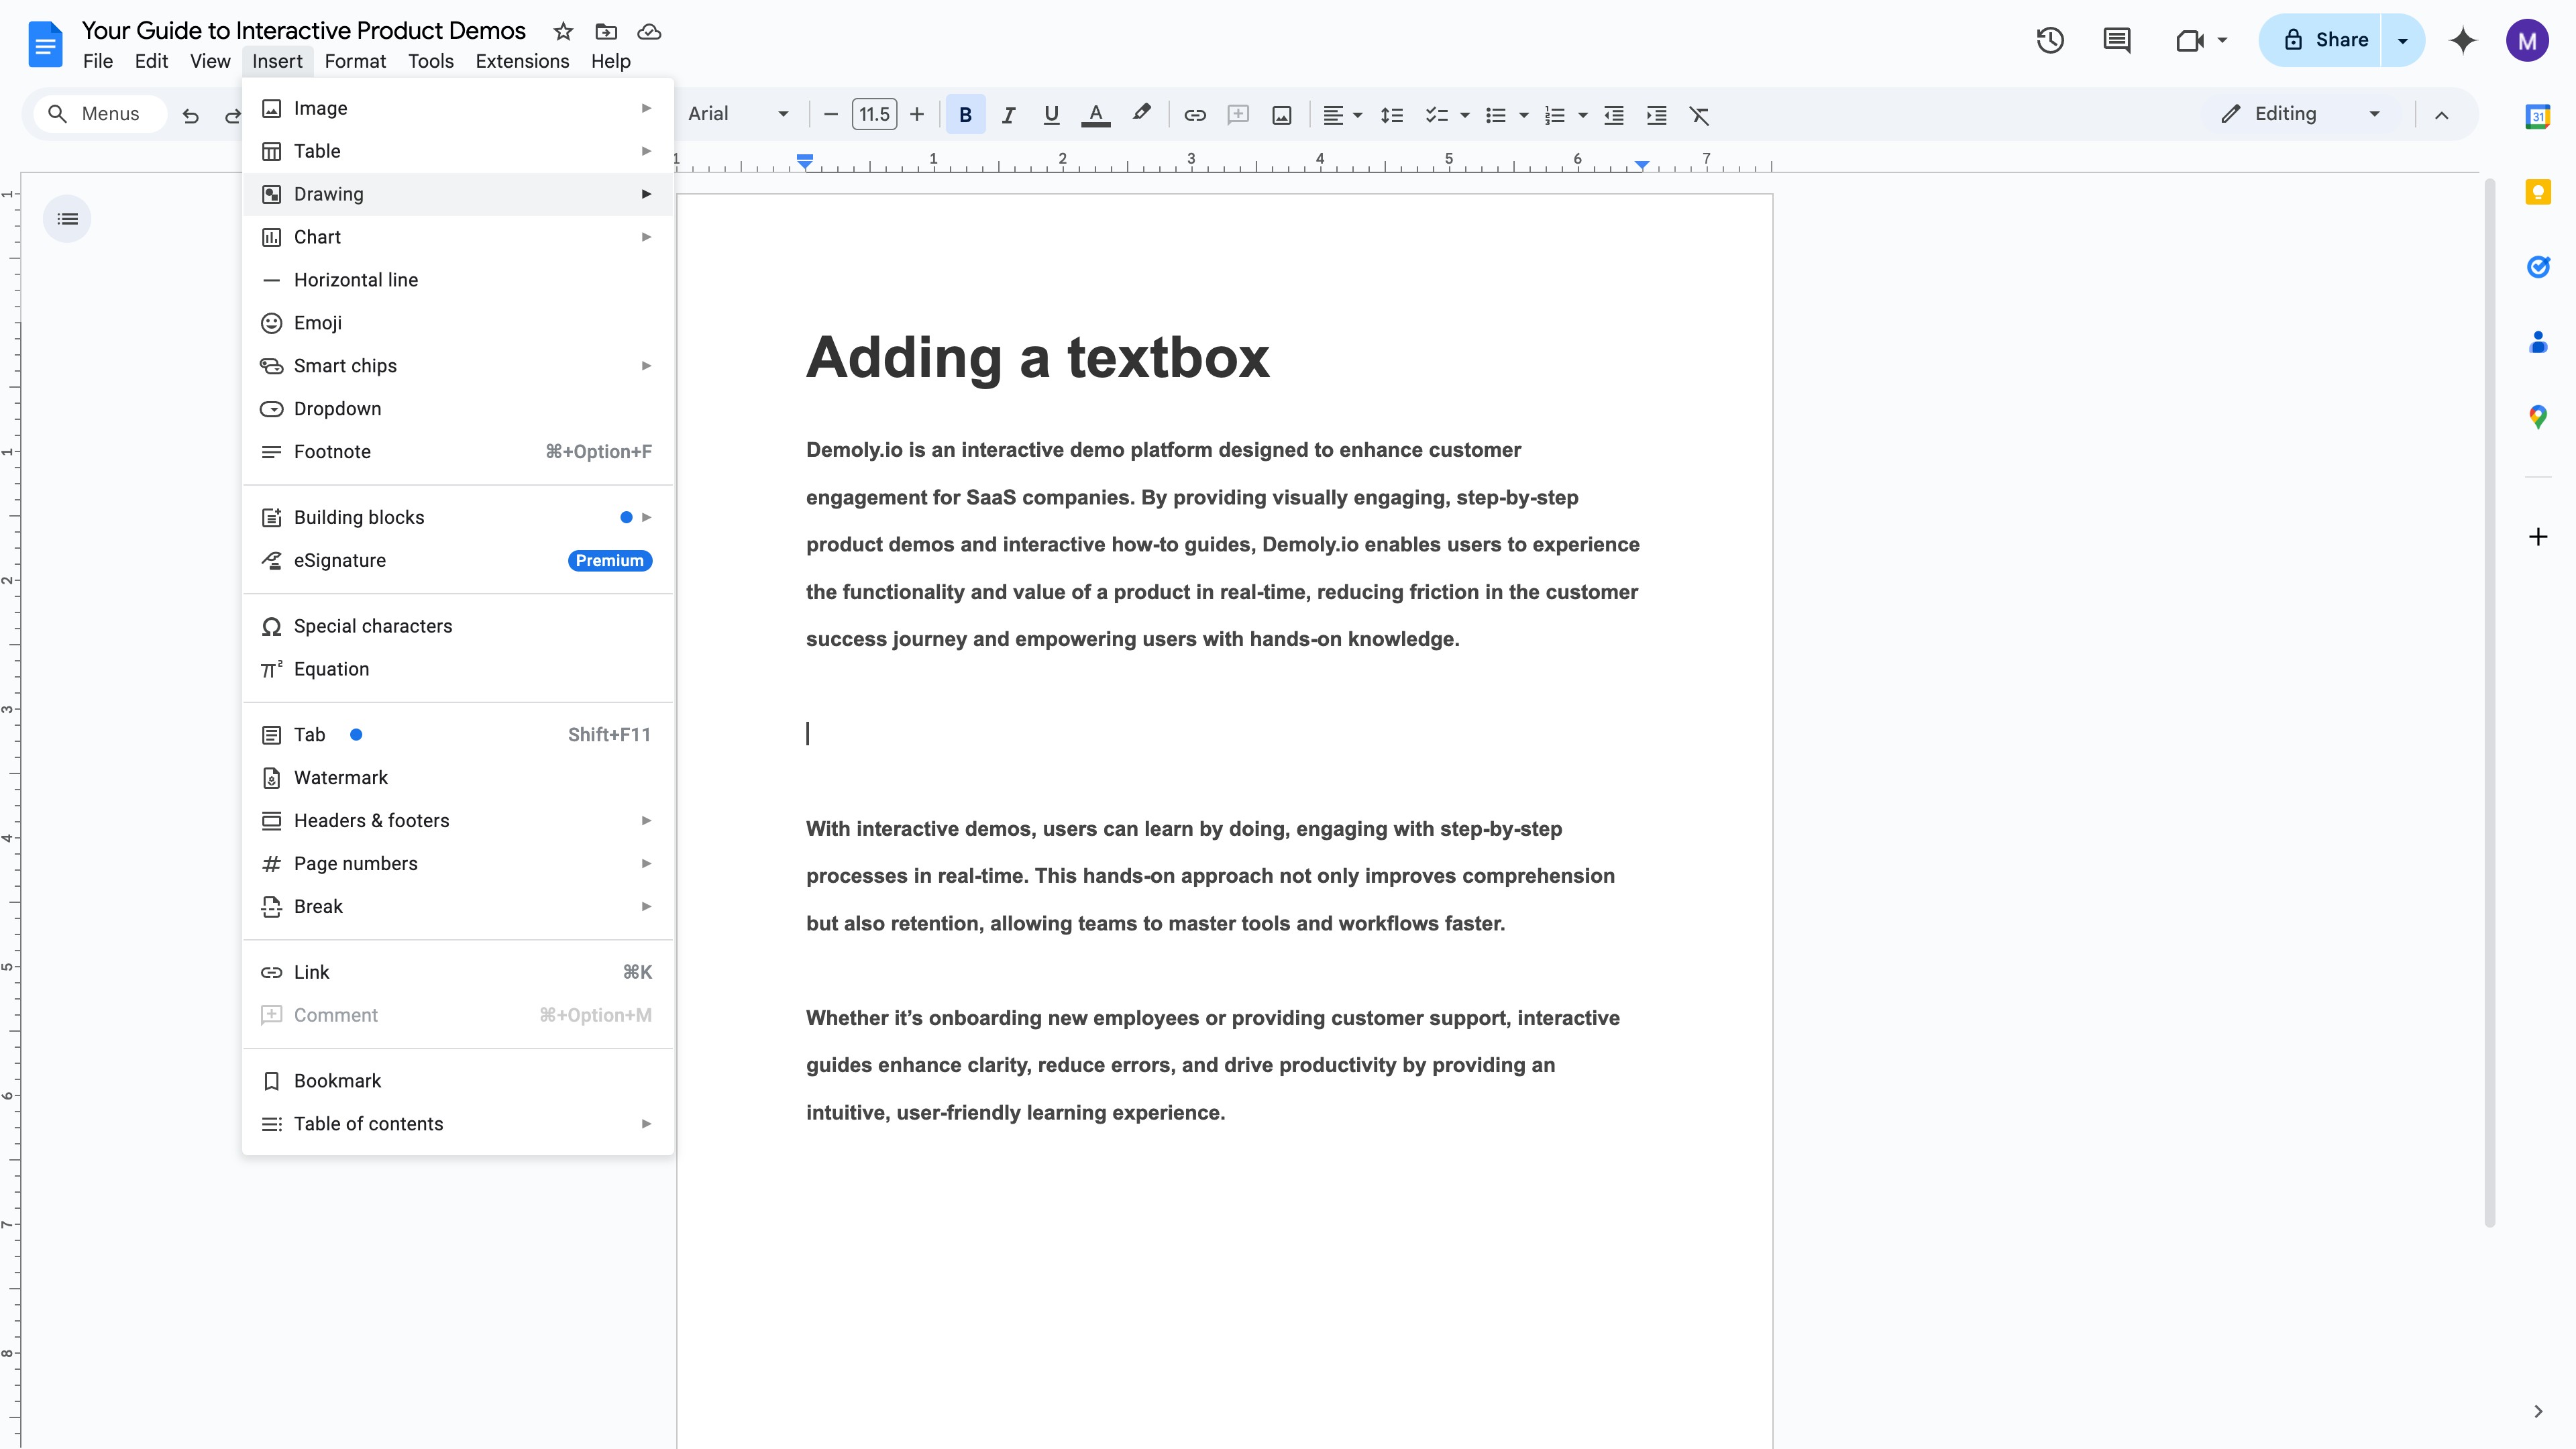Decrease font size with minus
The image size is (2576, 1449).
click(x=830, y=115)
